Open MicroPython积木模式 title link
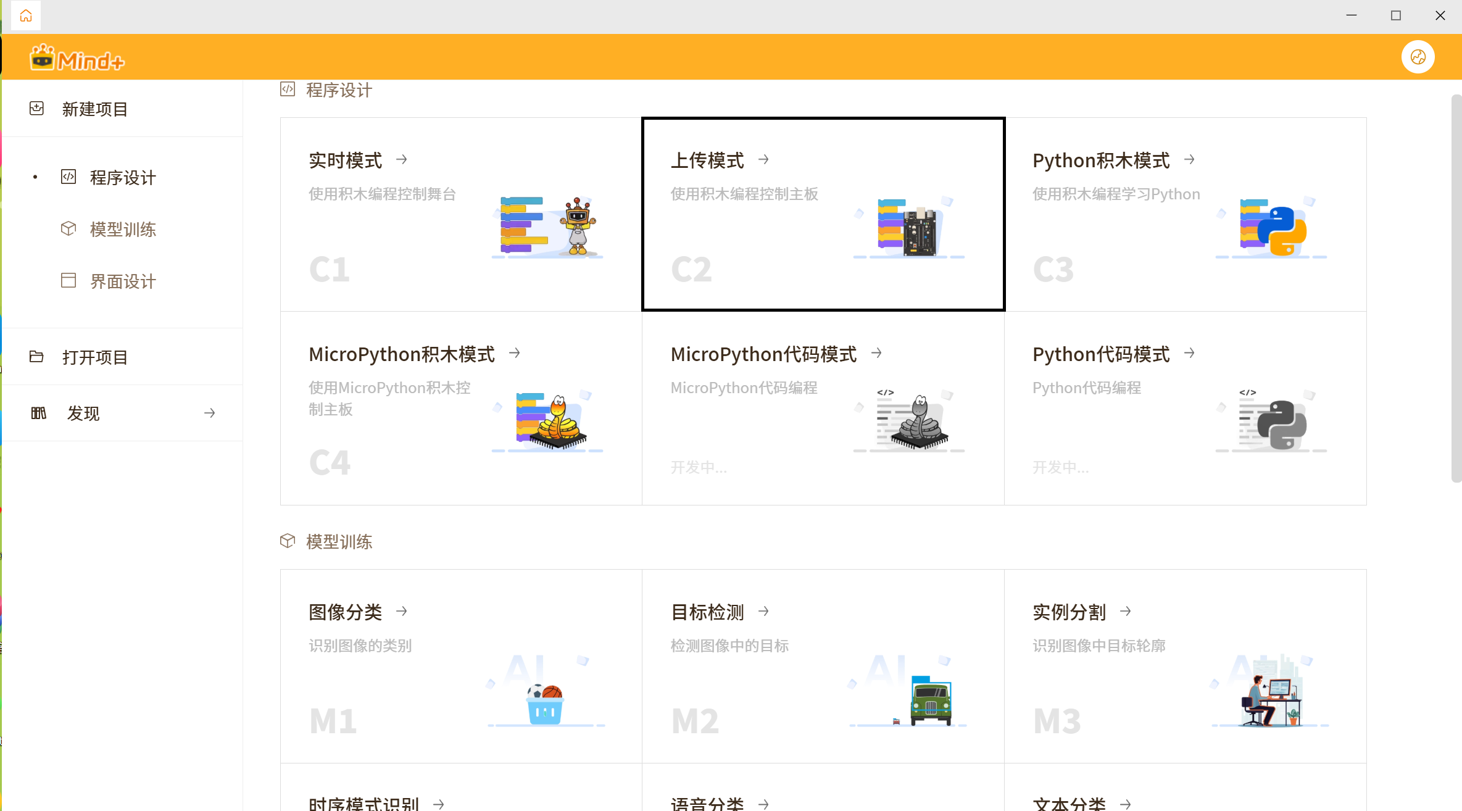 coord(401,354)
